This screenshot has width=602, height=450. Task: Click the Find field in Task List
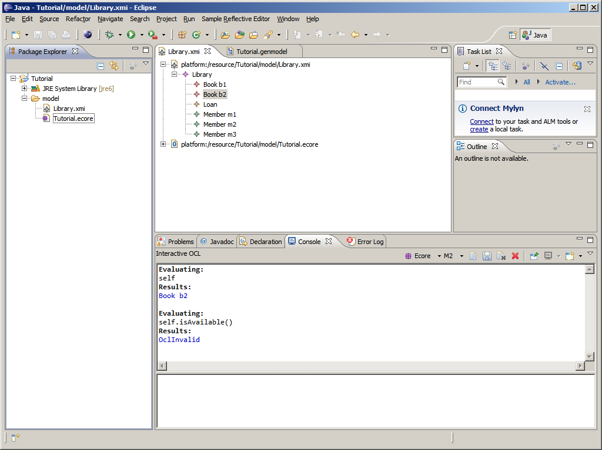click(x=481, y=82)
